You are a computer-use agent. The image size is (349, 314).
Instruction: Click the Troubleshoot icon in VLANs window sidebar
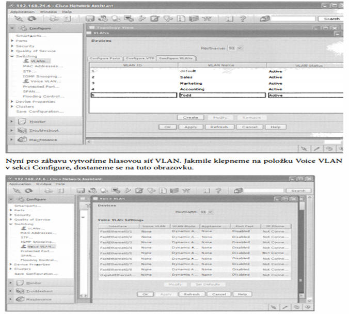22,130
